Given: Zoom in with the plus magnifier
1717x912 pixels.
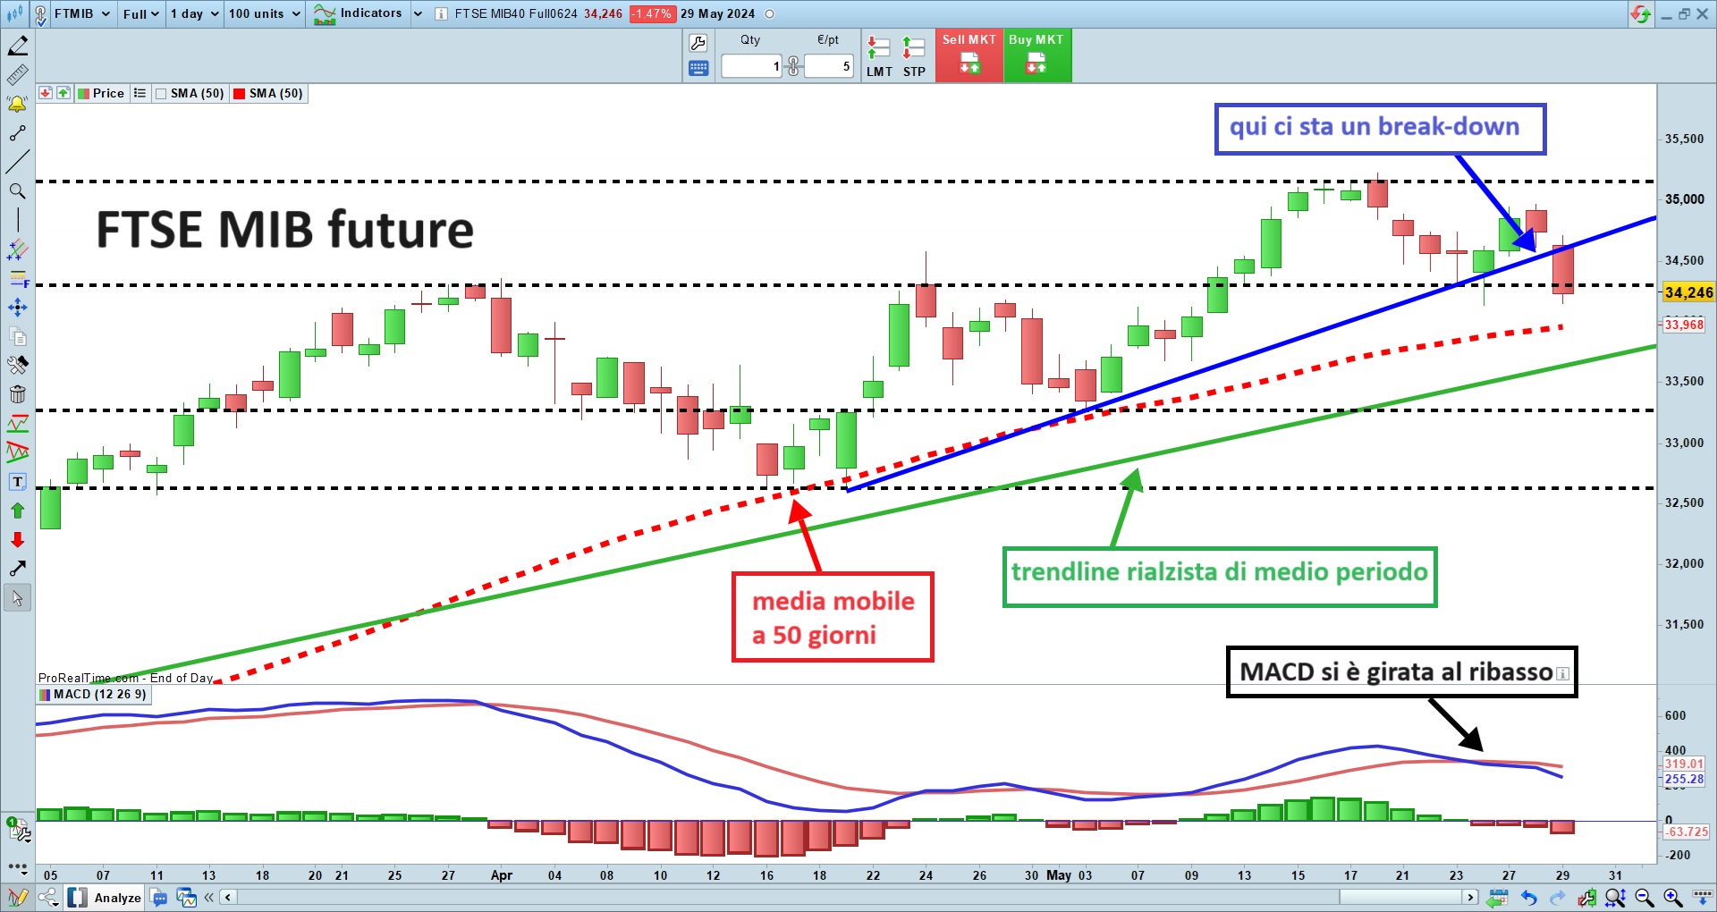Looking at the screenshot, I should point(1673,898).
